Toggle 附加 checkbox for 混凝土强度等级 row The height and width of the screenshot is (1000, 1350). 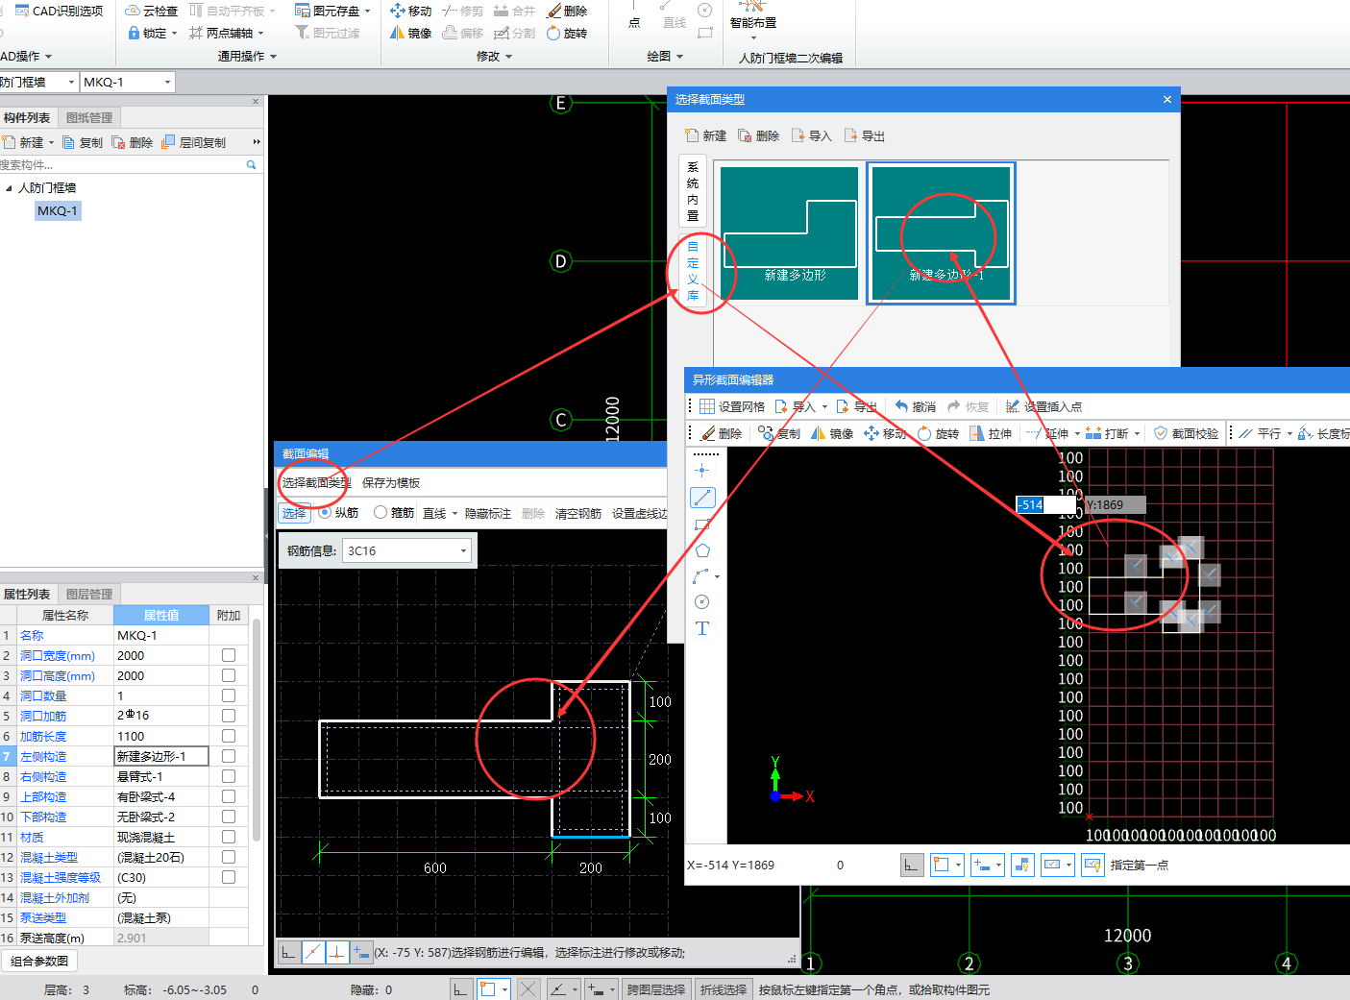229,877
